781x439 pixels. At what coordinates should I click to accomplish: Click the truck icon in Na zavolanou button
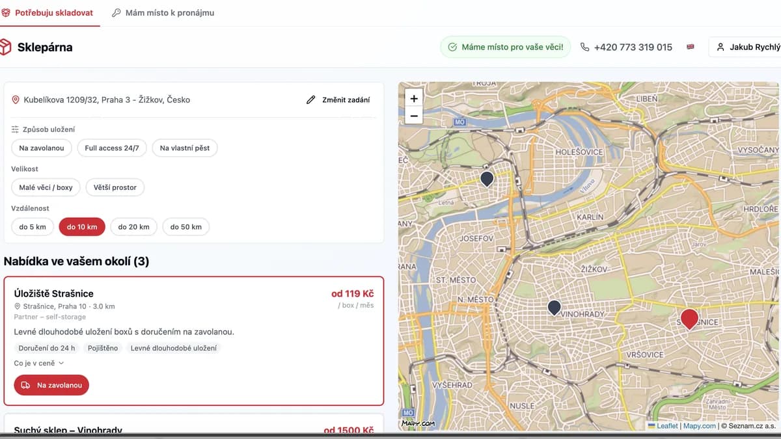point(26,385)
